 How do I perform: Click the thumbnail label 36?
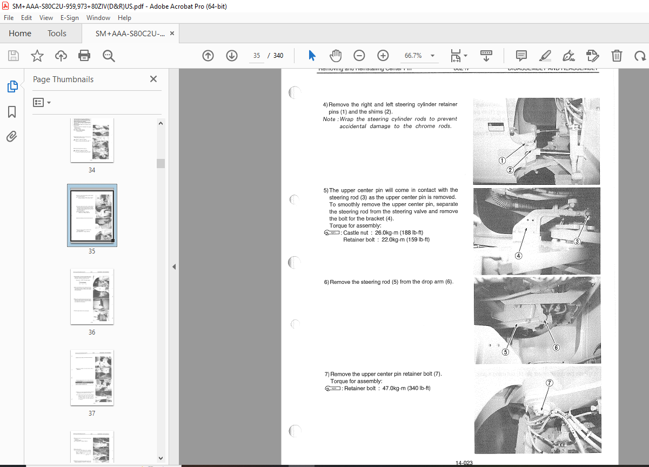pos(92,332)
